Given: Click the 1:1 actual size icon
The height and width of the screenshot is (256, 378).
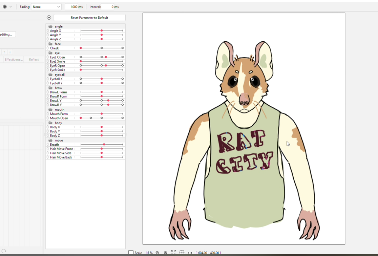Looking at the screenshot, I should 190,252.
